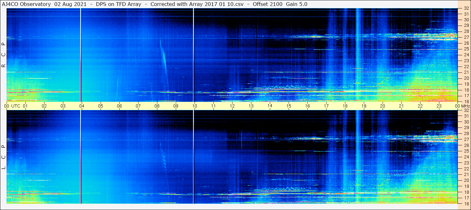
Task: Click the 23 MHz label of LCP panel
Action: pos(466,163)
